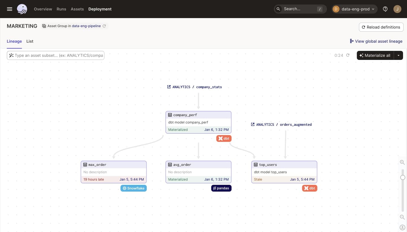Click the user avatar J
This screenshot has width=407, height=232.
pyautogui.click(x=397, y=9)
